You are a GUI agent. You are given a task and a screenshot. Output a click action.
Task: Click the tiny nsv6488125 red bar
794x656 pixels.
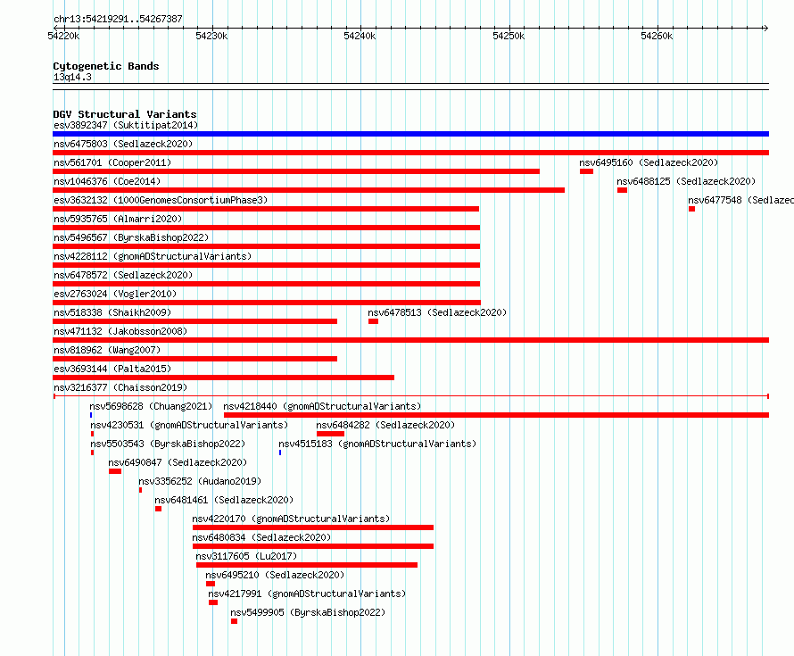623,190
